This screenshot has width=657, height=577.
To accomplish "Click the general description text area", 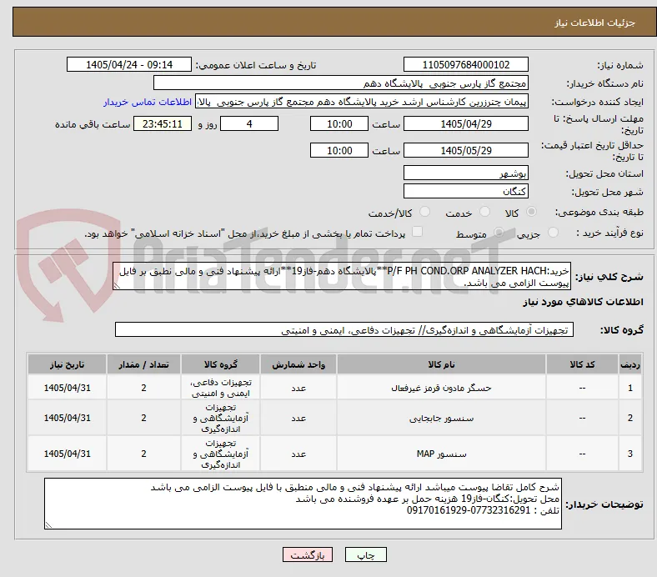I will coord(342,277).
